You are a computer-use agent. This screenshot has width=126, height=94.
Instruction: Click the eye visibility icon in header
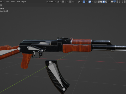pos(112,2)
